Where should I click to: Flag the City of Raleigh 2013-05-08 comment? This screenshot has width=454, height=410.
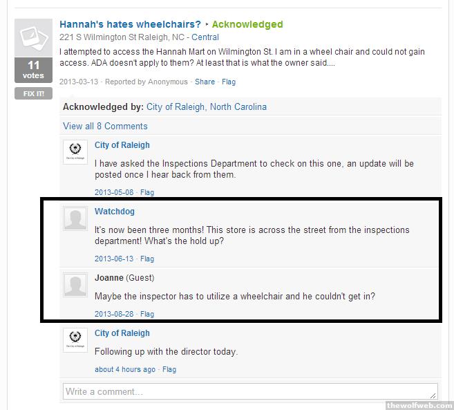[147, 192]
